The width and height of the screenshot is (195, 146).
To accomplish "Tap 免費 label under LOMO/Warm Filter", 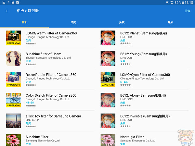I will pyautogui.click(x=28, y=40).
